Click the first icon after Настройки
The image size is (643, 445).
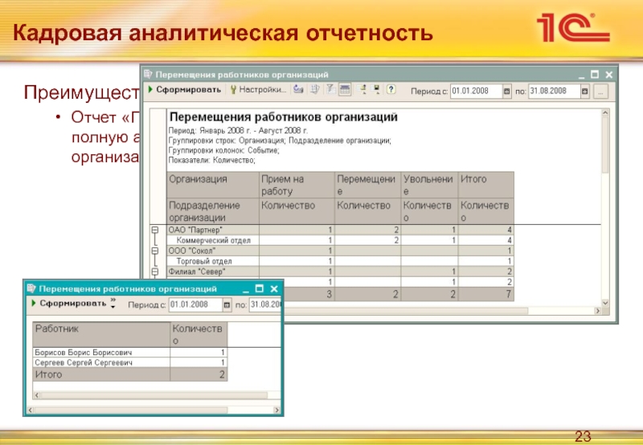298,89
